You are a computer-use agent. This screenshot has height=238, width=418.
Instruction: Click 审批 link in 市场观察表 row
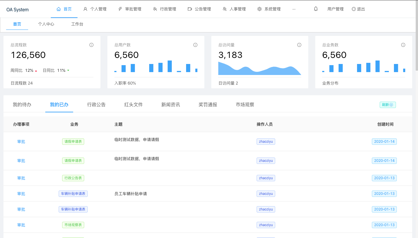point(21,225)
